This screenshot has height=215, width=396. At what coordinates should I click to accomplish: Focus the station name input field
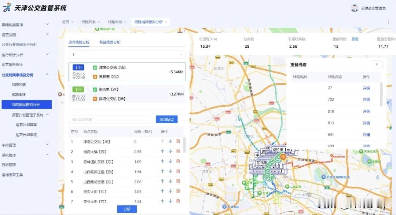tap(109, 120)
